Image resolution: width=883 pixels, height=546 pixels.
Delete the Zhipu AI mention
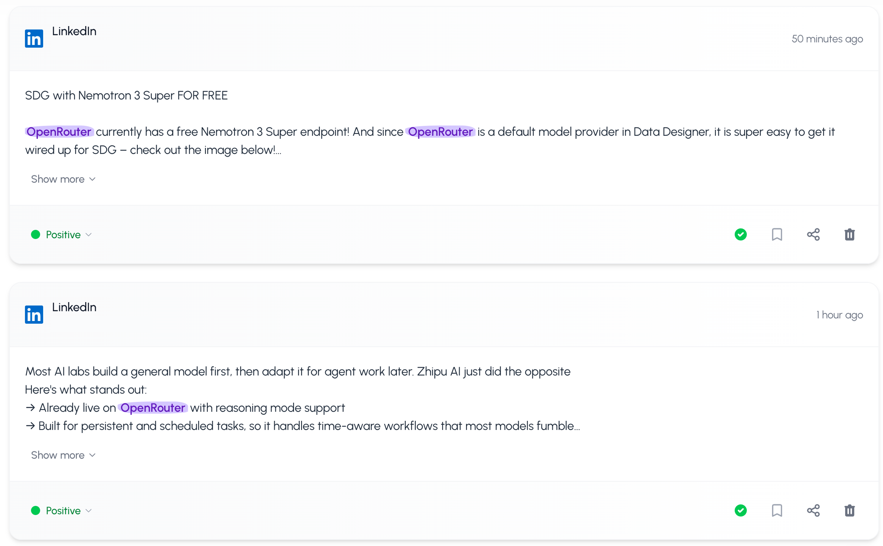(x=849, y=510)
